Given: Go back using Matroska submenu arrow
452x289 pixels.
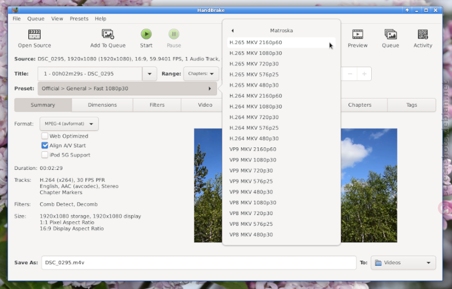Looking at the screenshot, I should tap(232, 30).
